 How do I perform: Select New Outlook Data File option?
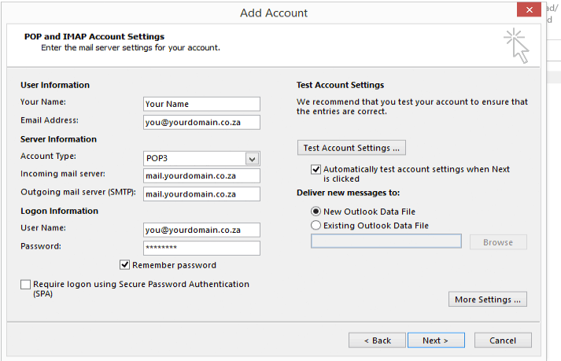tap(316, 212)
